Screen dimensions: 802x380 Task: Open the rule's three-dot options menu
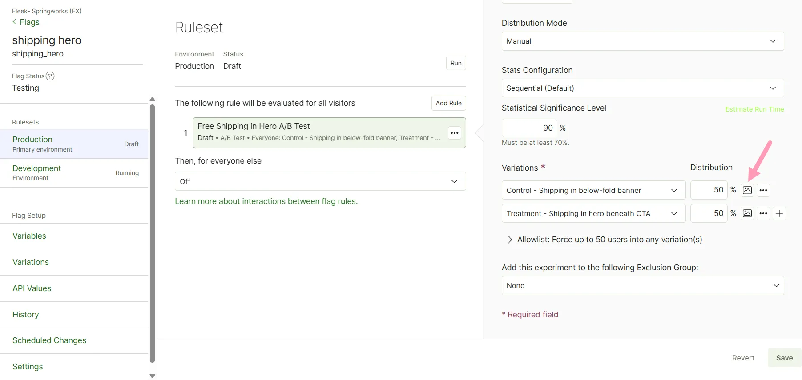[x=455, y=133]
